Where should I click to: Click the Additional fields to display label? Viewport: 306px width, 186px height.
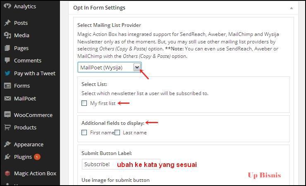pyautogui.click(x=113, y=123)
